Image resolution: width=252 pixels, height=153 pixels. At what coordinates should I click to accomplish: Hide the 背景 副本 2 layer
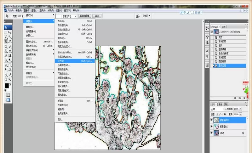[211, 120]
